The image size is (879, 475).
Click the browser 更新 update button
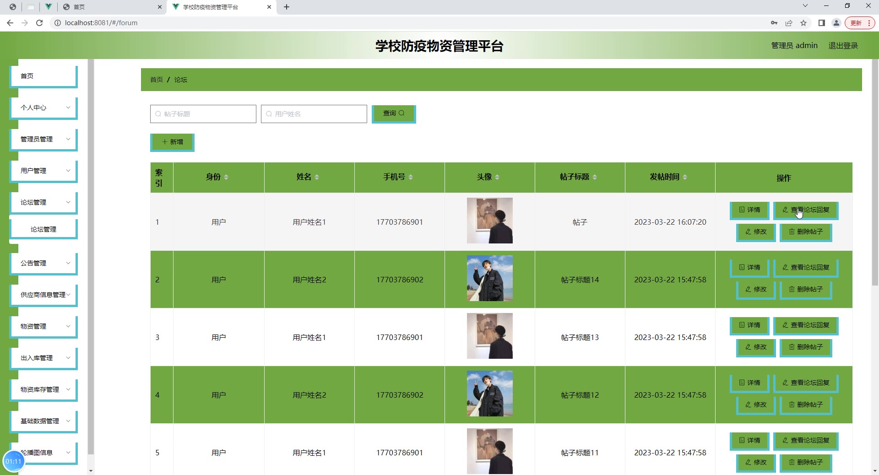point(859,23)
